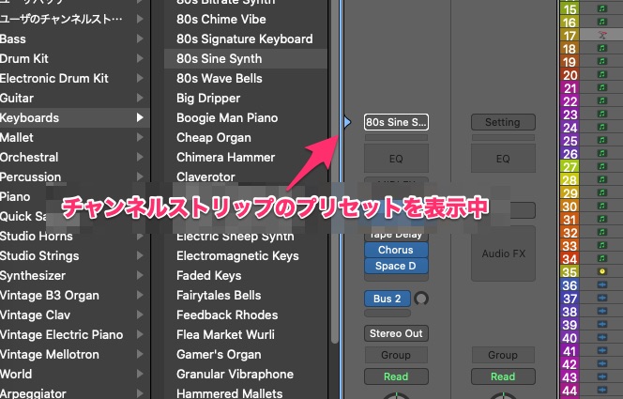Click the green note icon on track 20
The image size is (623, 399).
[602, 74]
